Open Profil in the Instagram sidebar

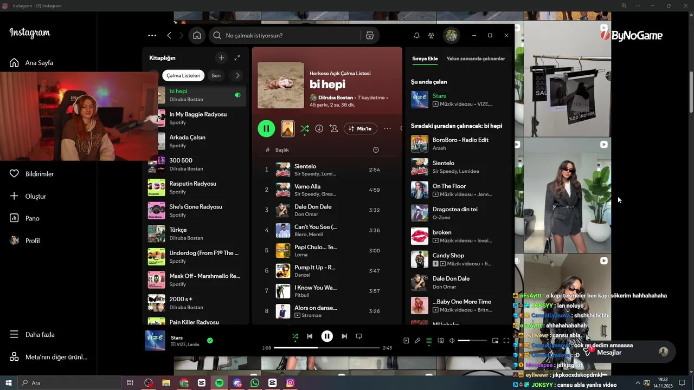(25, 240)
